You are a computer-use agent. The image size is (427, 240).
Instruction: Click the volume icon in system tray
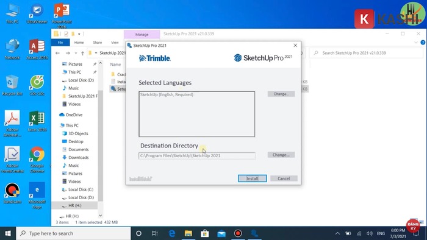[x=370, y=233]
